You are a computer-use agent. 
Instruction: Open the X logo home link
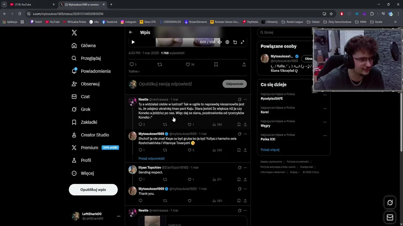pos(74,33)
